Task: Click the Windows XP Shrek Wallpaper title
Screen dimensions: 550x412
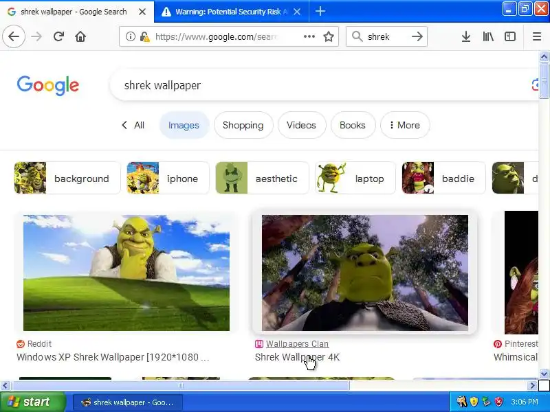Action: tap(113, 357)
